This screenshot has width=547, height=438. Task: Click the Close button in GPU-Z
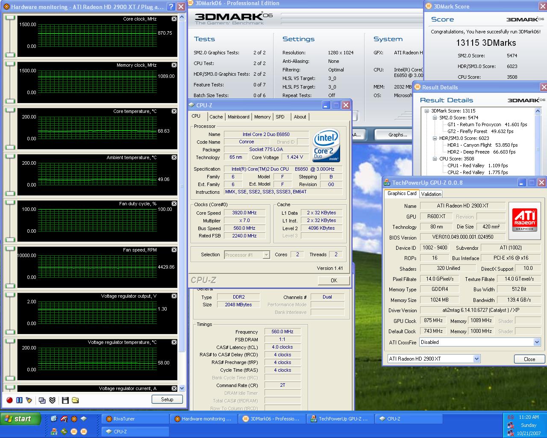pos(529,359)
